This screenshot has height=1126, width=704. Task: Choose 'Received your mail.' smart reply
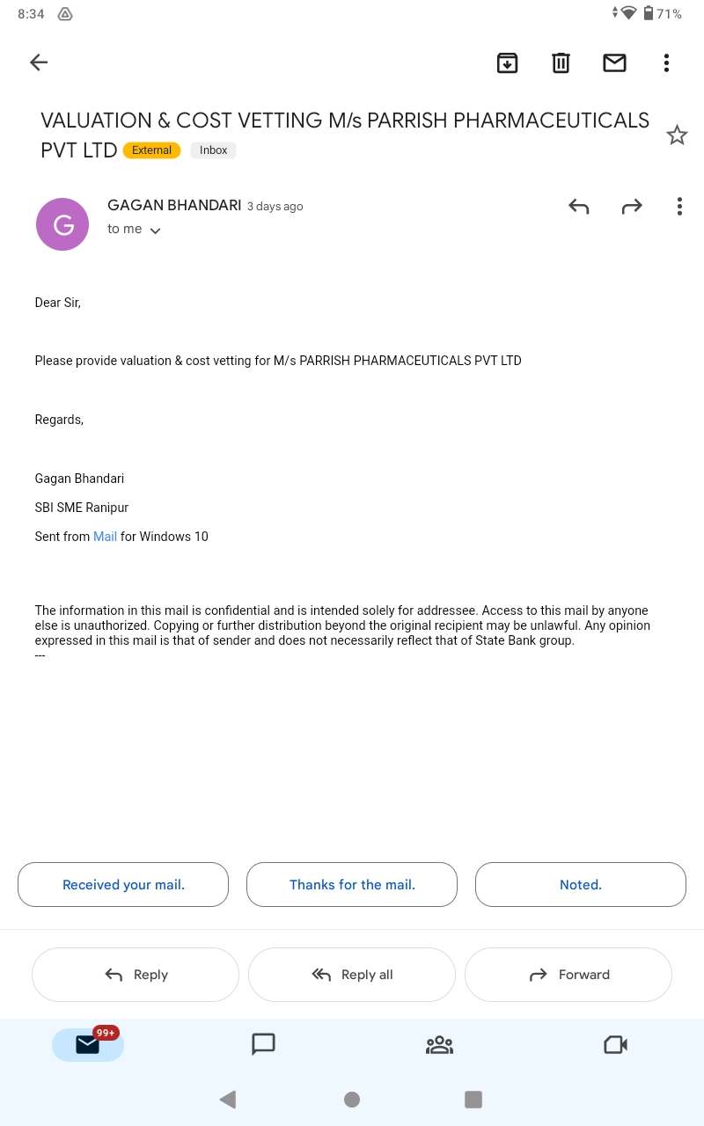point(123,885)
